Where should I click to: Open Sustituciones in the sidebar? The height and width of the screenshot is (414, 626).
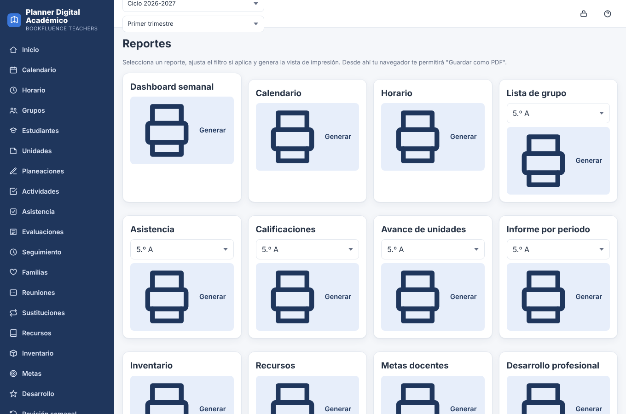click(57, 313)
